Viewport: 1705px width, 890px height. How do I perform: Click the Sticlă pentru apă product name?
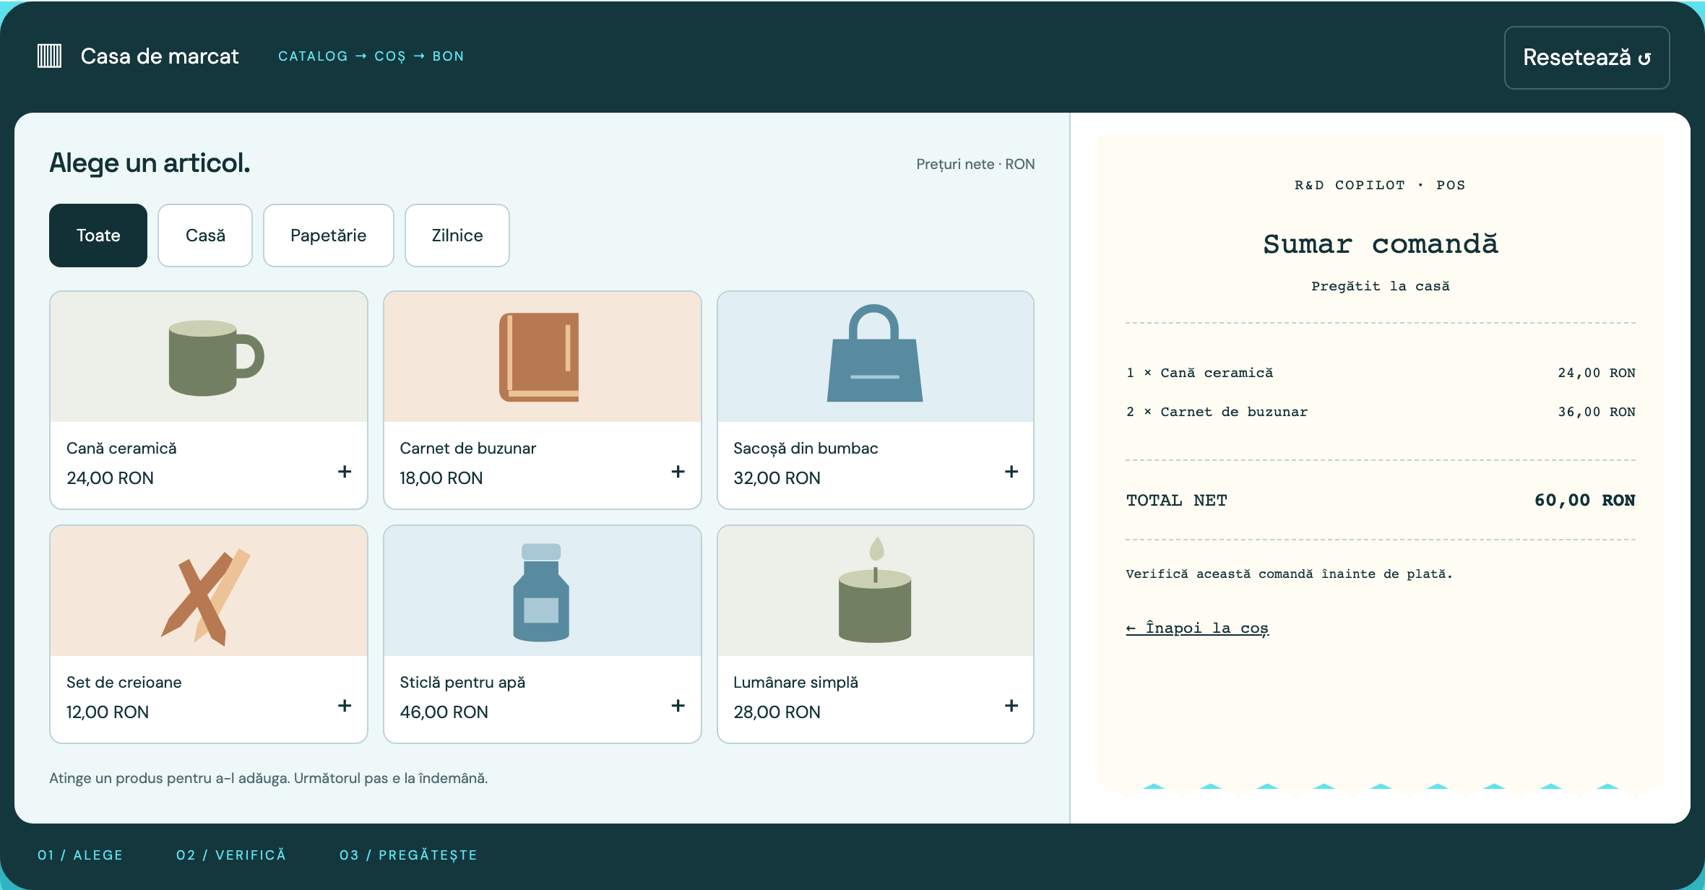(x=462, y=683)
